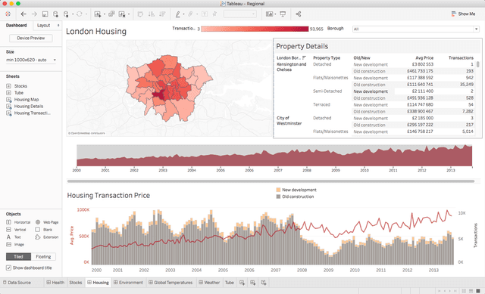Screen dimensions: 485x294
Task: Open the fit view dropdown in toolbar
Action: coord(240,14)
